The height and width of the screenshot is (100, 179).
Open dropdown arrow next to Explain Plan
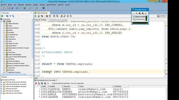coord(44,16)
